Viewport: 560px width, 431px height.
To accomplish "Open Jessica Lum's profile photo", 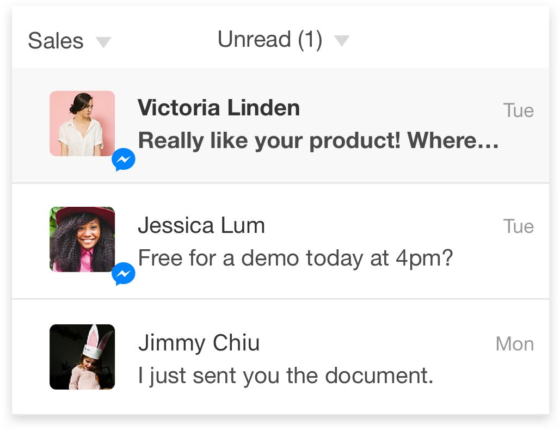I will (82, 239).
